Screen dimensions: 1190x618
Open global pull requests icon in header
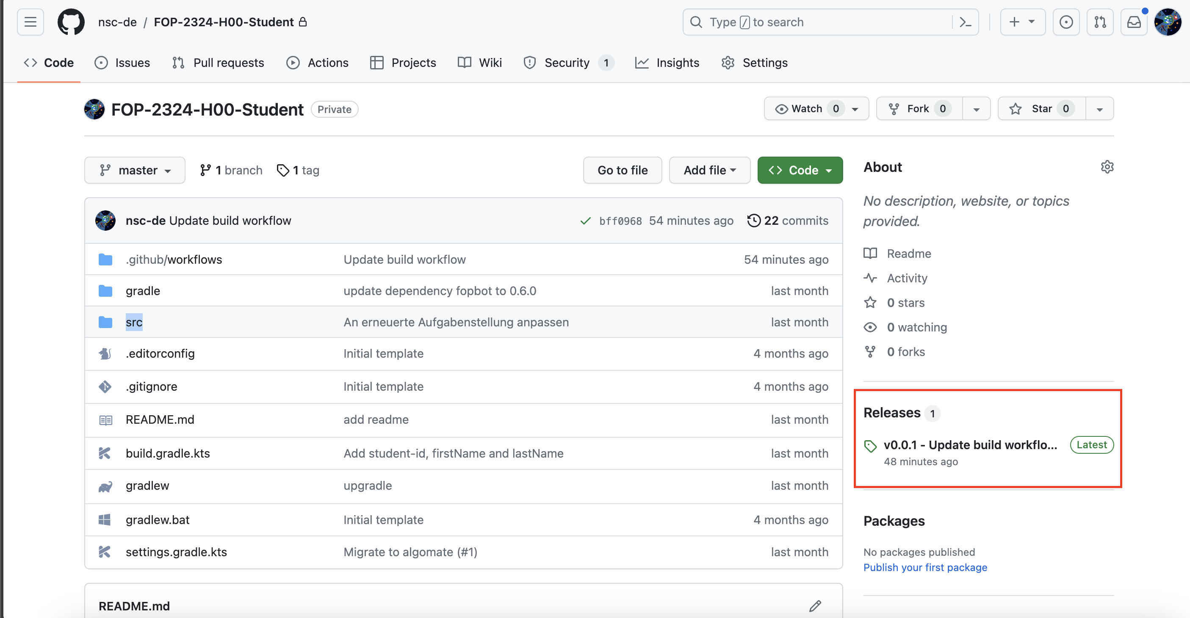coord(1100,22)
